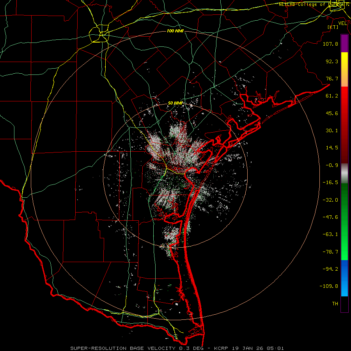Click the -32.0 velocity scale label

point(330,200)
